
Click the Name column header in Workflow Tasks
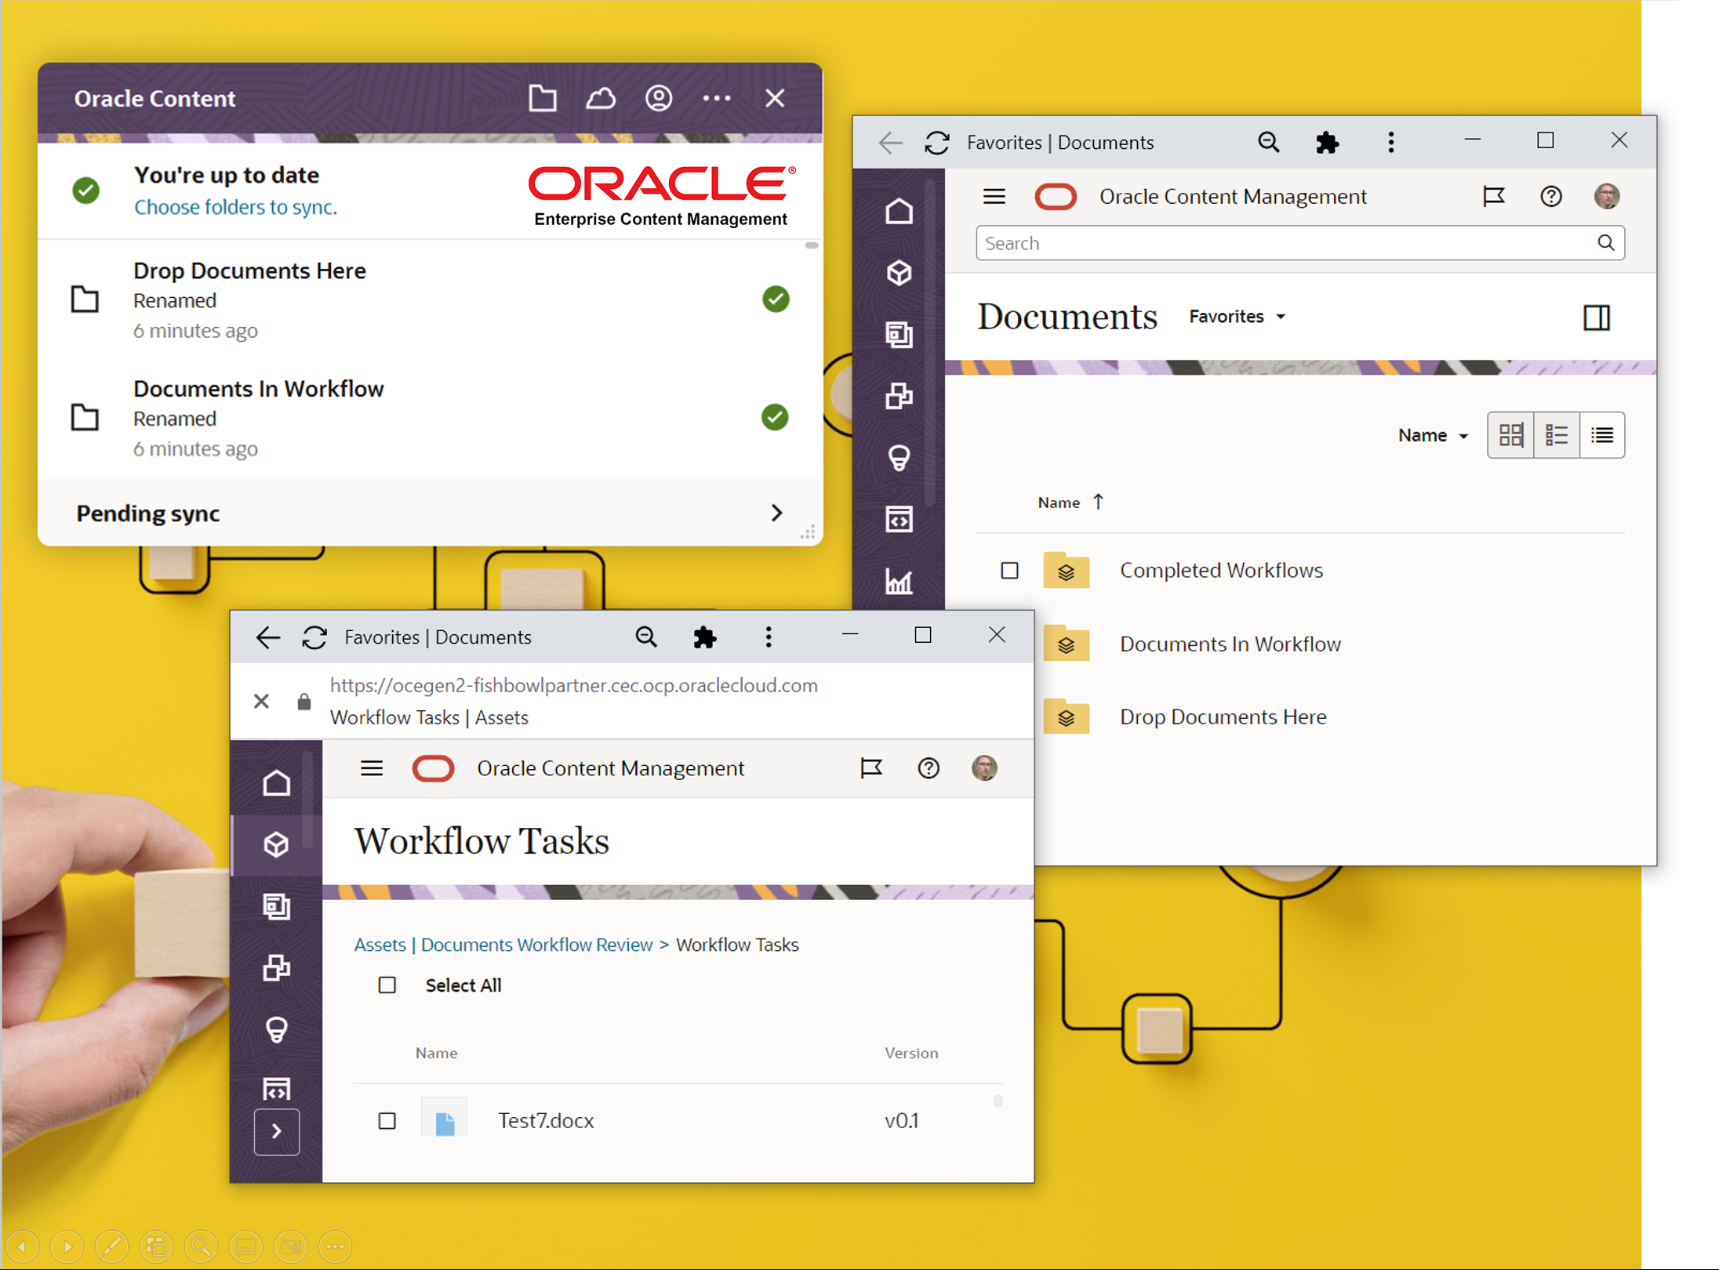[437, 1053]
